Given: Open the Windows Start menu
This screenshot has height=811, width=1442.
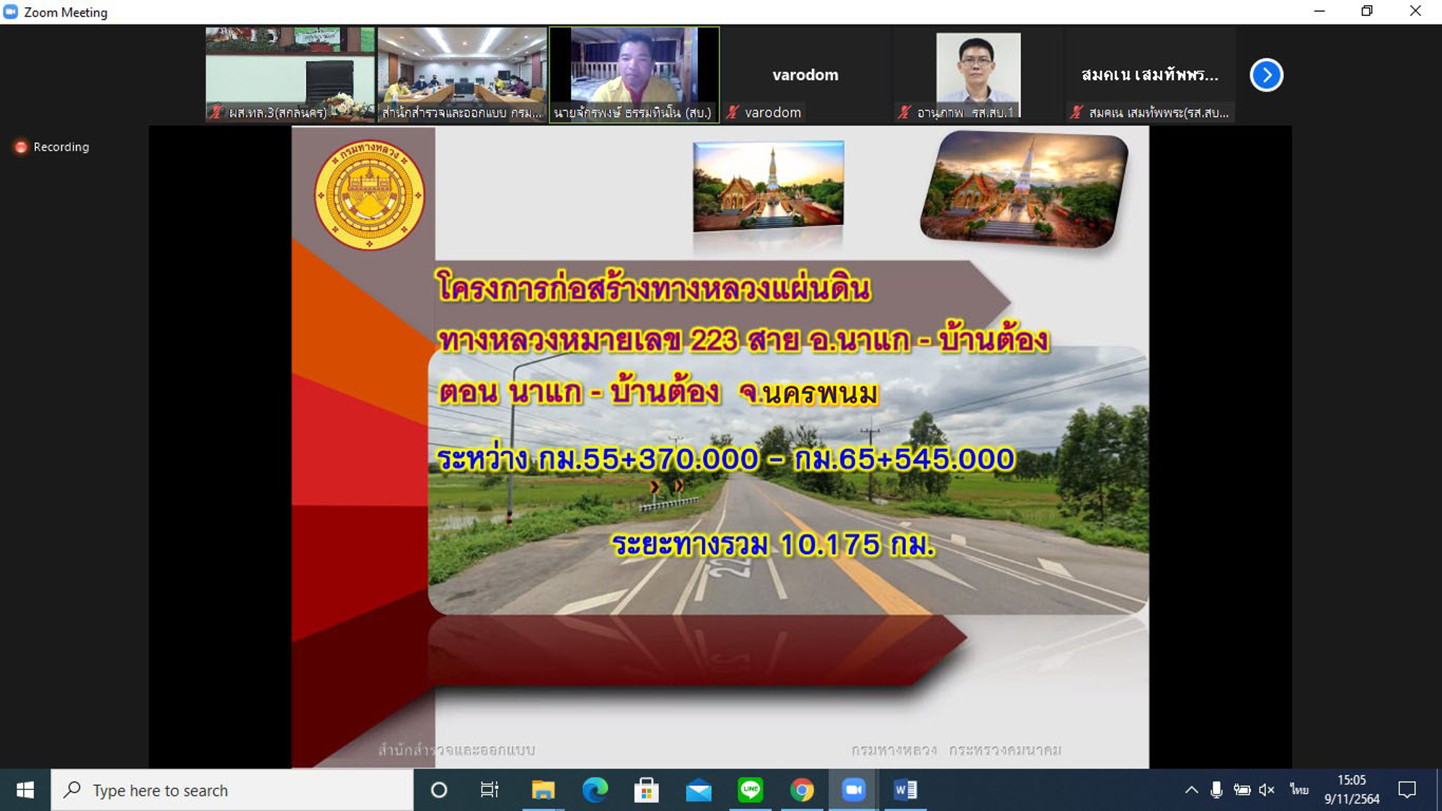Looking at the screenshot, I should (x=25, y=790).
